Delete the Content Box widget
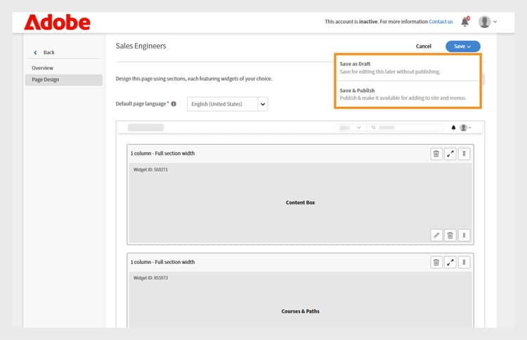This screenshot has height=340, width=527. tap(450, 235)
